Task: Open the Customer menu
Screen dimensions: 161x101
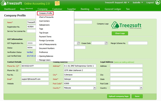Action: pos(57,9)
